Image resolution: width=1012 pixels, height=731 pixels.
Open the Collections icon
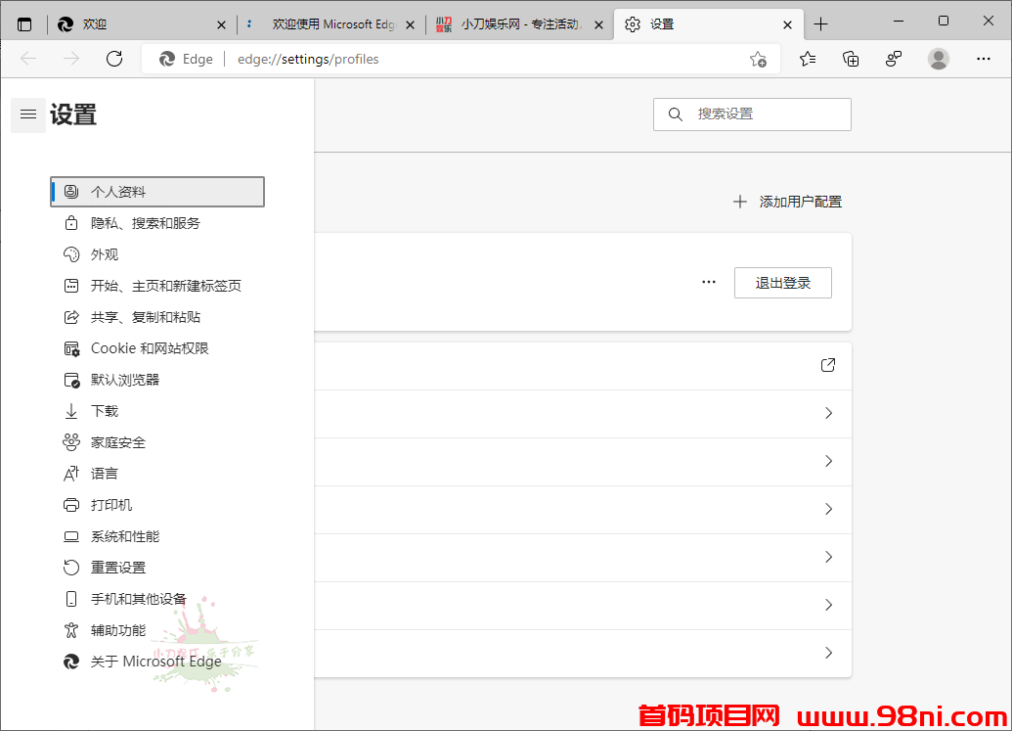(x=851, y=59)
